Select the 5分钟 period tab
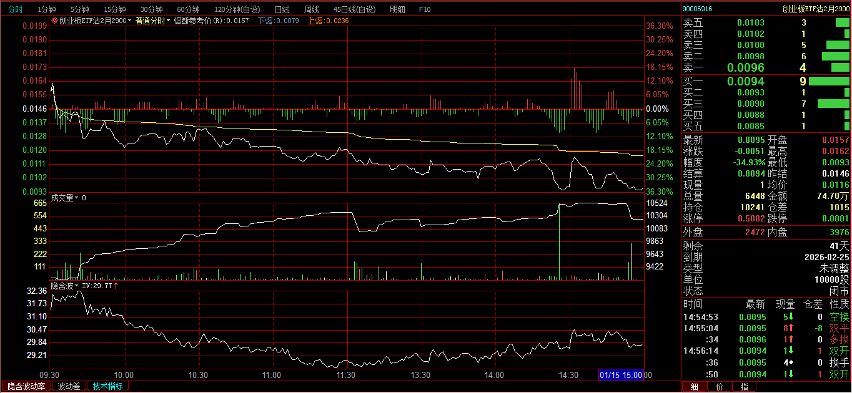The height and width of the screenshot is (393, 852). point(80,9)
